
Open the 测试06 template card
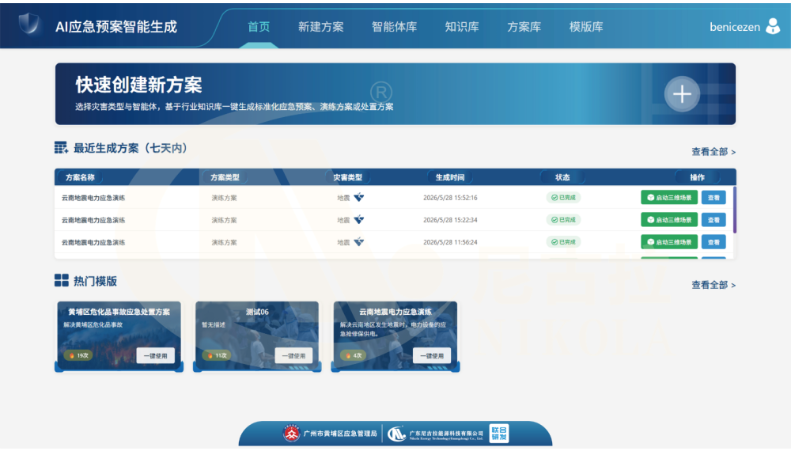coord(257,336)
